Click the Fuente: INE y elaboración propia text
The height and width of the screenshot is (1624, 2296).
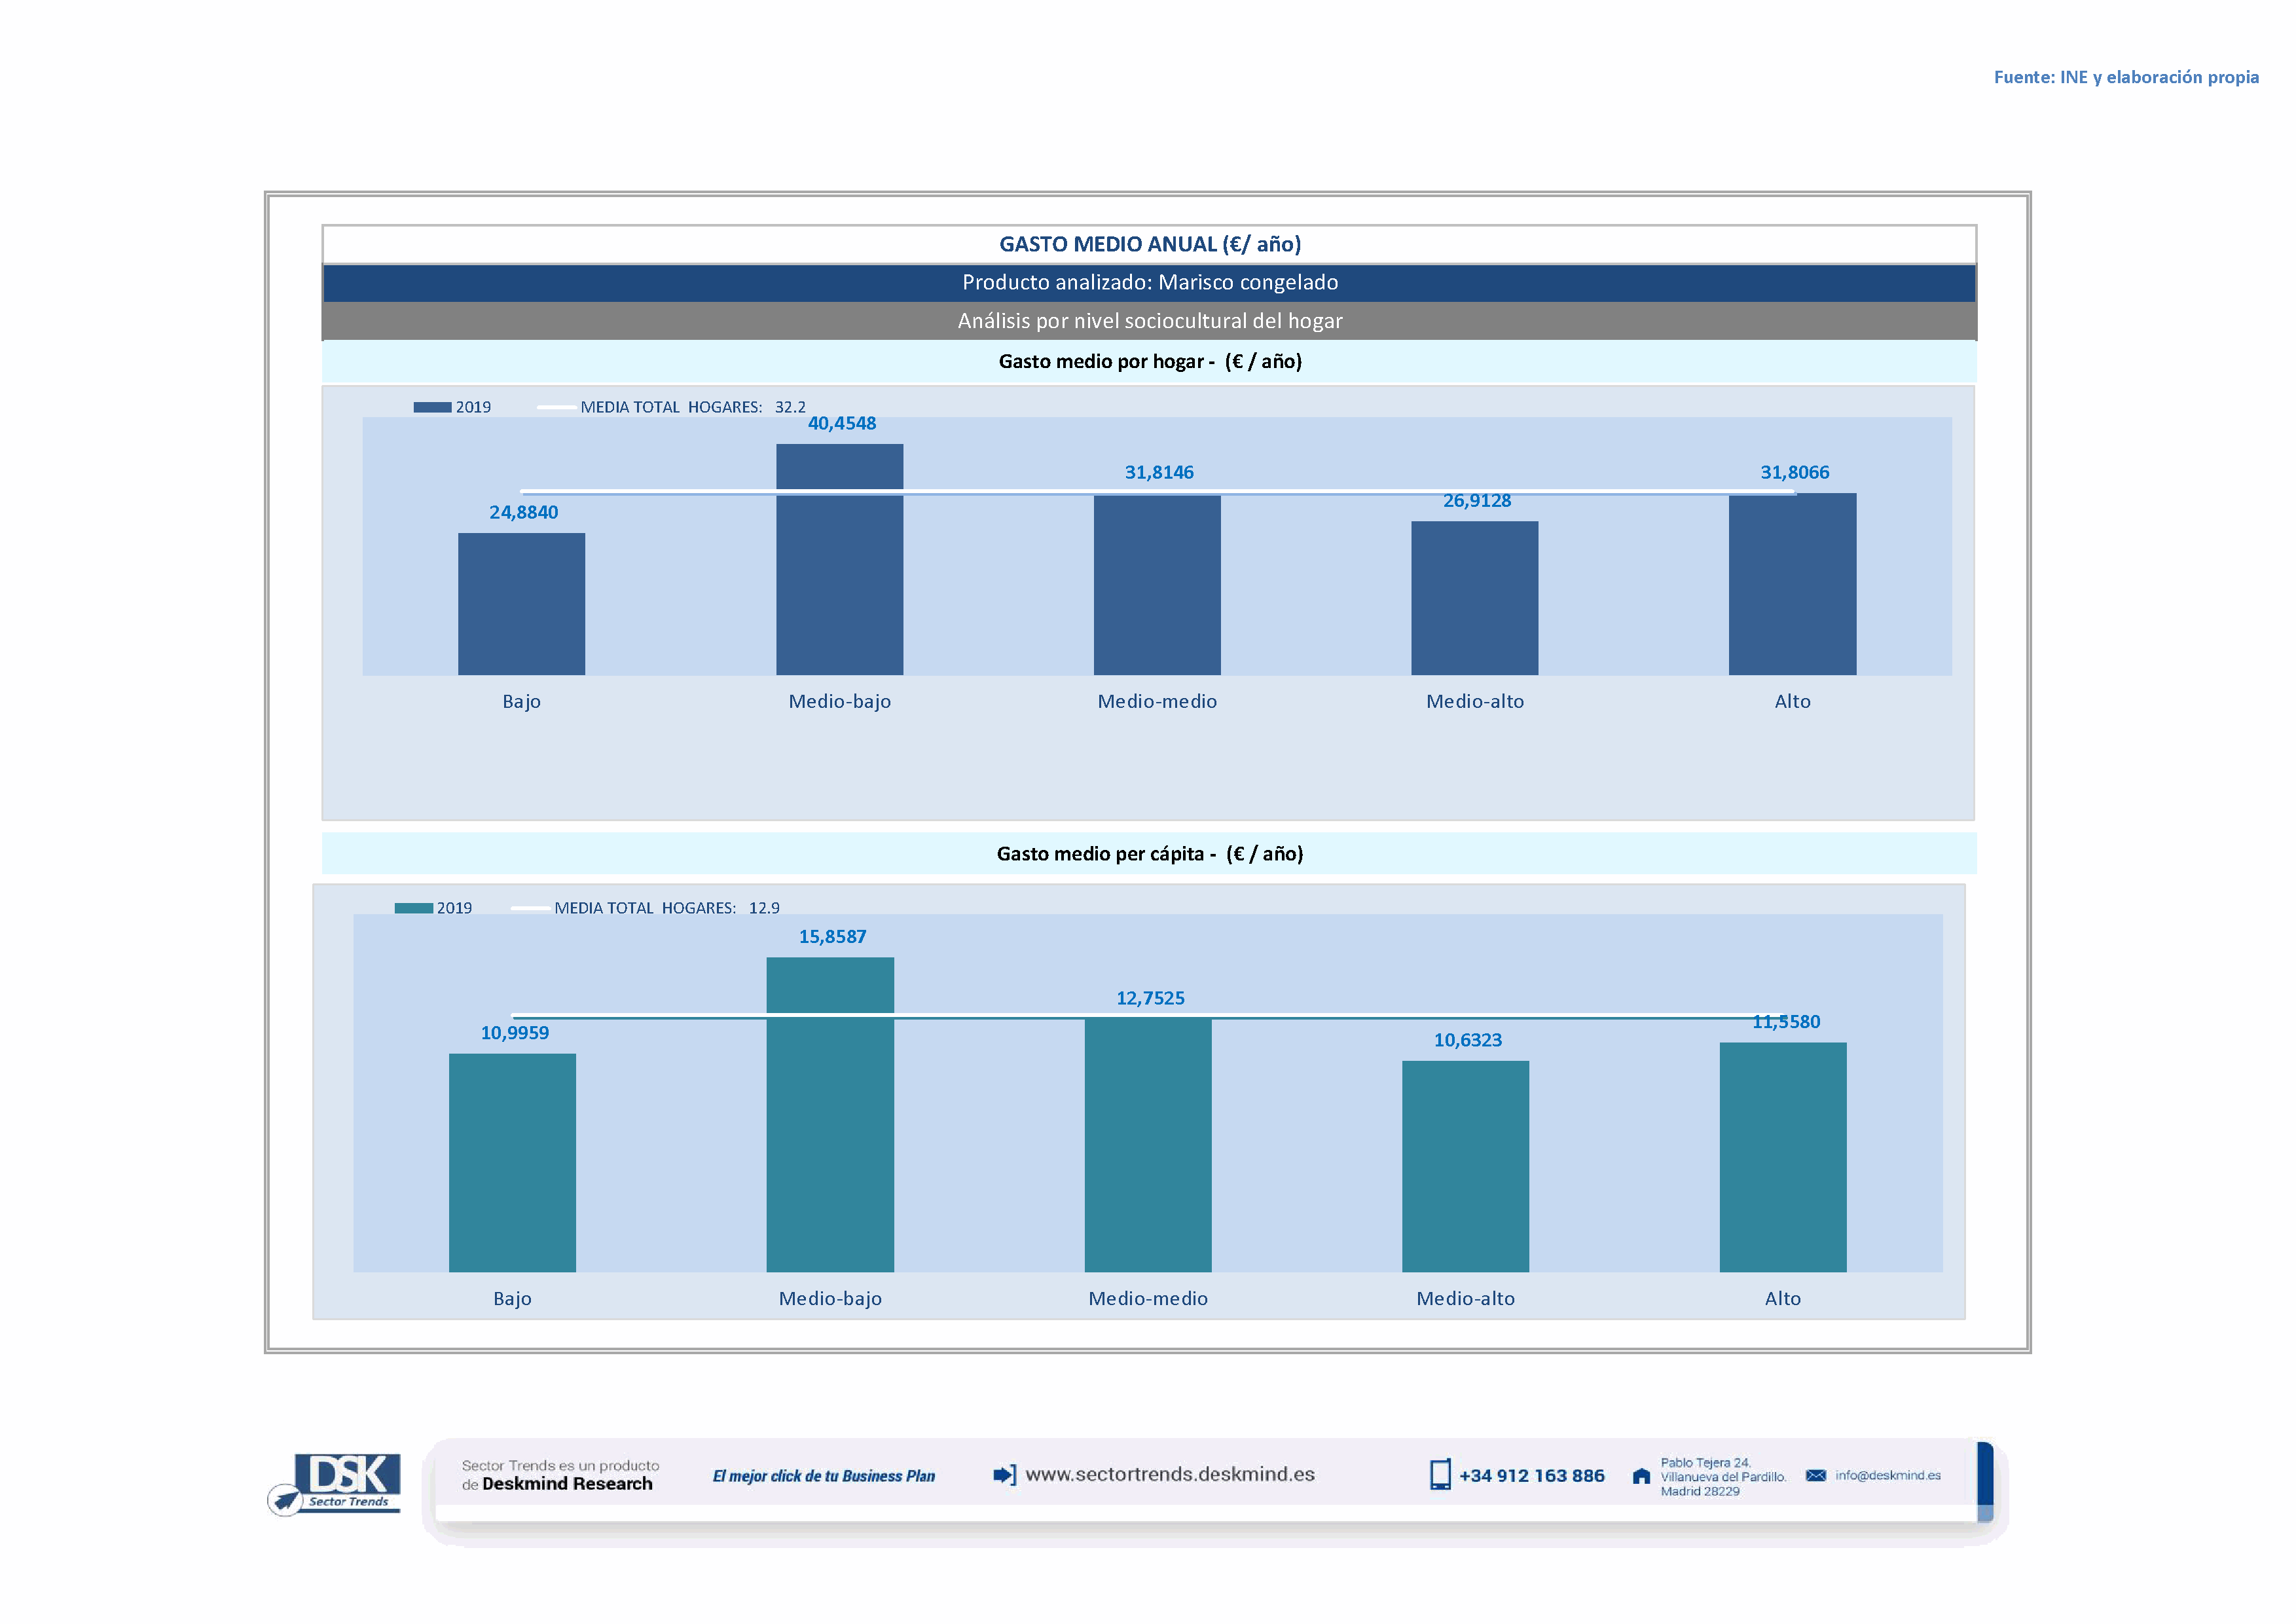(x=2125, y=77)
